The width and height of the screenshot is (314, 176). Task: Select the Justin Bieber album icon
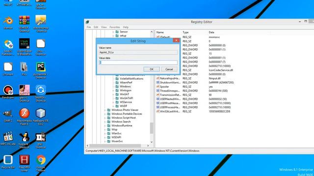24,44
